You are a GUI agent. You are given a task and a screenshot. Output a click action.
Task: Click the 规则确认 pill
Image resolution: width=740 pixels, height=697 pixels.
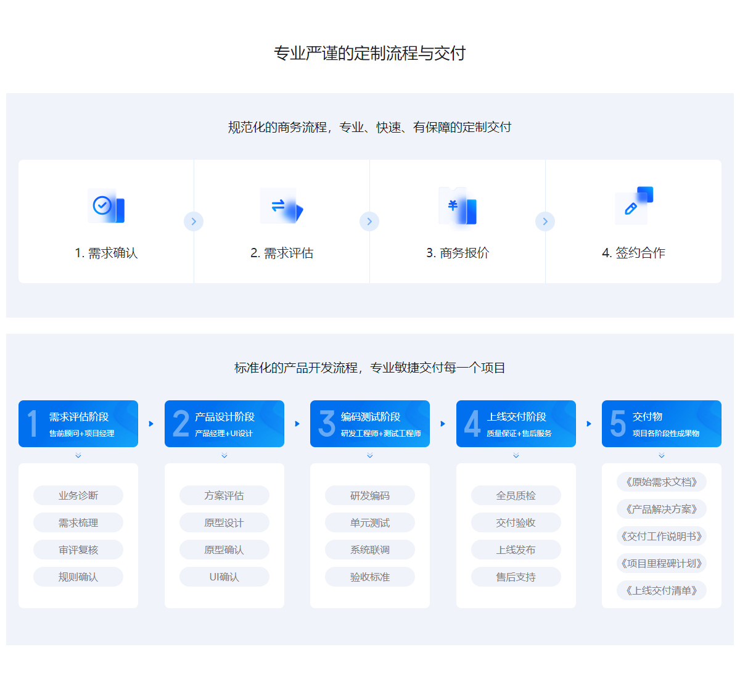click(x=78, y=577)
